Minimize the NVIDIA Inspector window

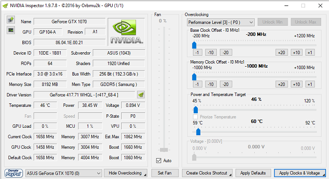(287, 5)
